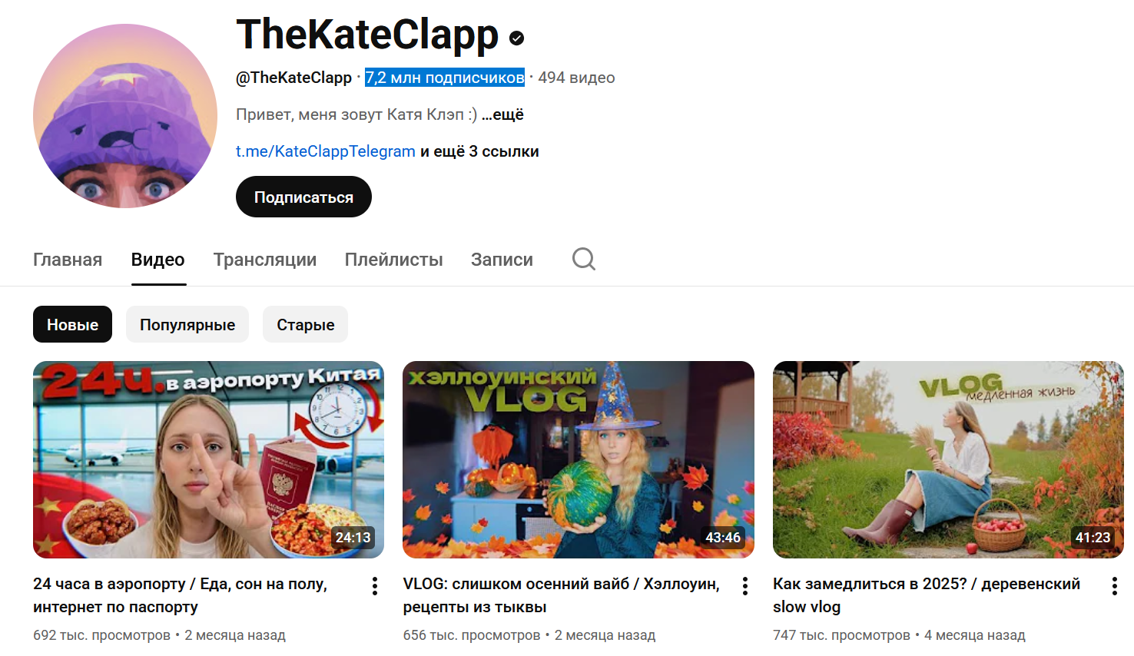
Task: Click the TheKateClapp channel avatar
Action: click(x=125, y=116)
